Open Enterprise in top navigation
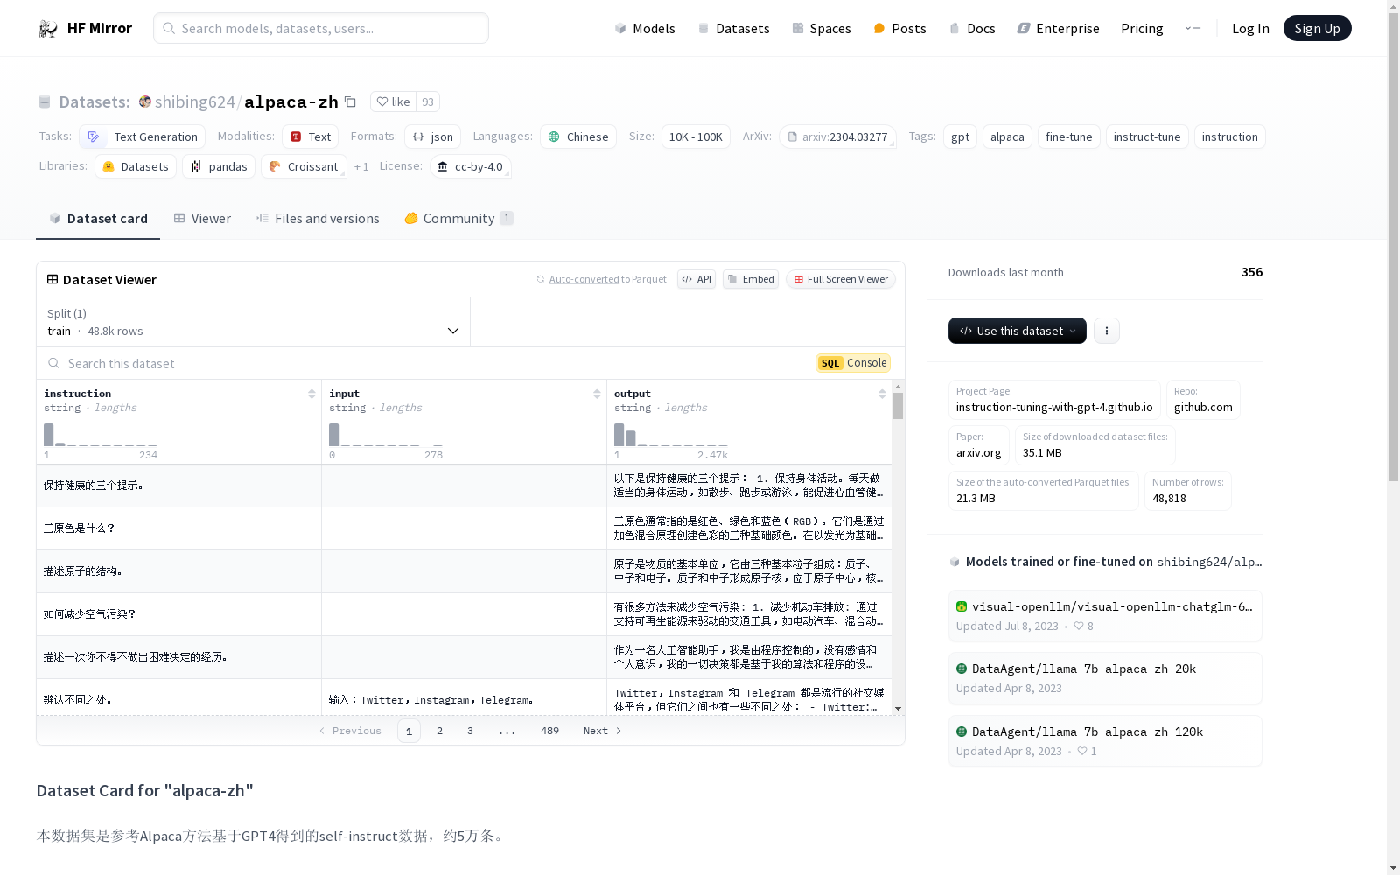 click(x=1058, y=28)
